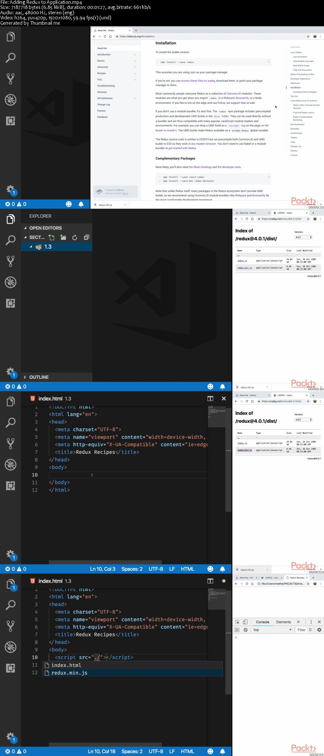Click redux.min.js download chip below the redux.js.org page

[x=110, y=205]
